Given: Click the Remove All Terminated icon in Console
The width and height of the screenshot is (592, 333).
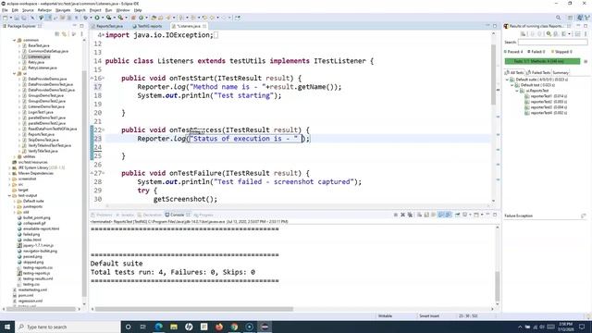Looking at the screenshot, I should pos(410,215).
